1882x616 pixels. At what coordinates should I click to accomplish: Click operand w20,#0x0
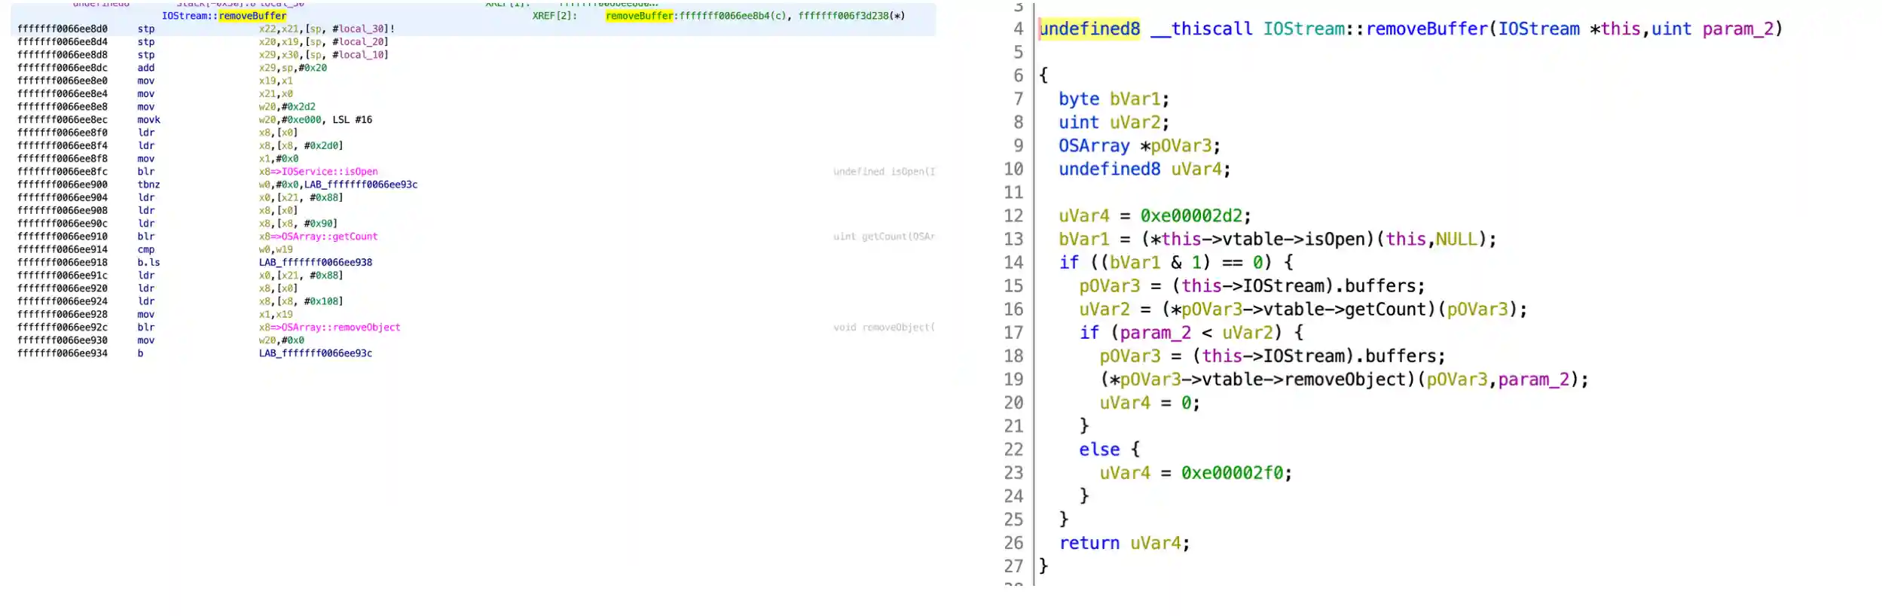pyautogui.click(x=282, y=340)
